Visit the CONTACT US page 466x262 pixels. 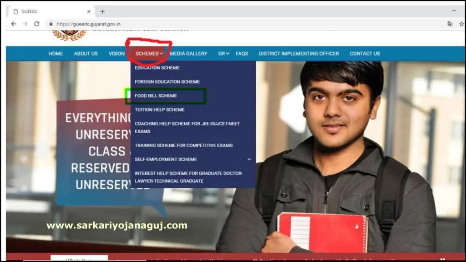pyautogui.click(x=365, y=53)
